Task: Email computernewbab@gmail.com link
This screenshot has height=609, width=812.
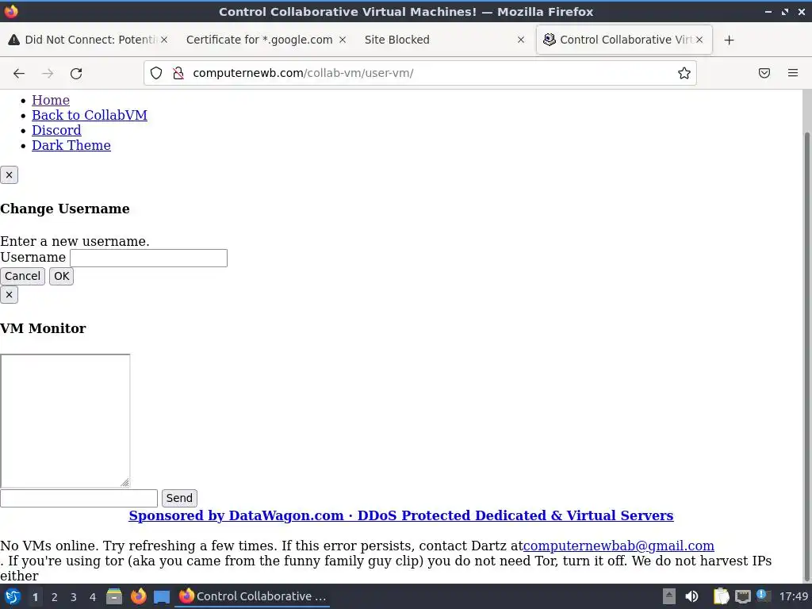Action: pyautogui.click(x=619, y=546)
